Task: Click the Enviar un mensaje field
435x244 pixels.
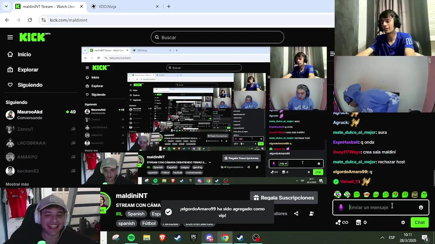Action: click(x=381, y=207)
